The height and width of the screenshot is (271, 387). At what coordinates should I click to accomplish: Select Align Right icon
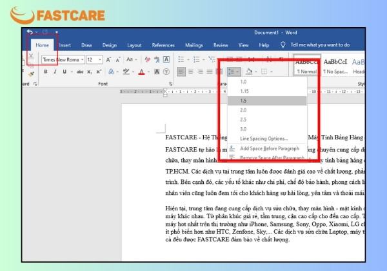pos(200,72)
